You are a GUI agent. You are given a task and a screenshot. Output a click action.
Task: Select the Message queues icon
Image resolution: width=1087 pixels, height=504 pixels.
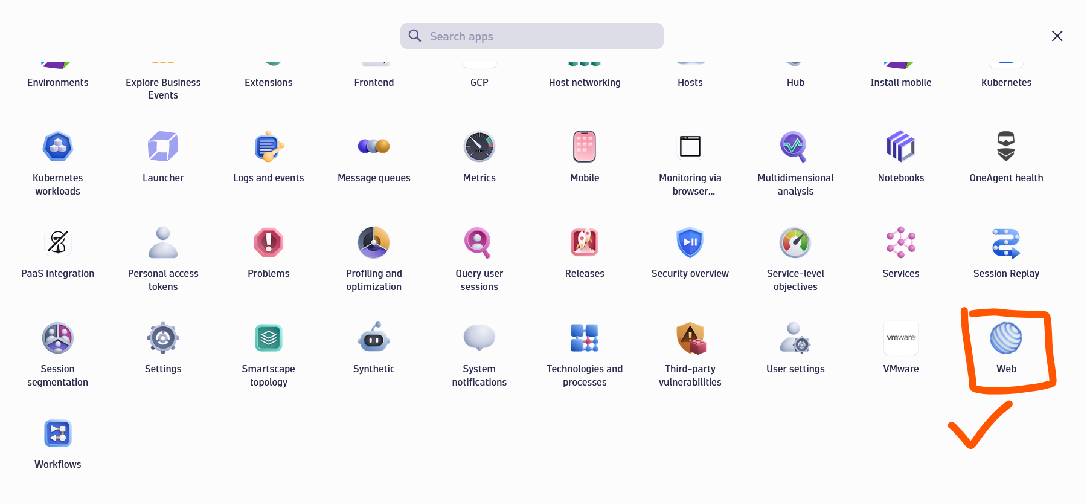[374, 147]
